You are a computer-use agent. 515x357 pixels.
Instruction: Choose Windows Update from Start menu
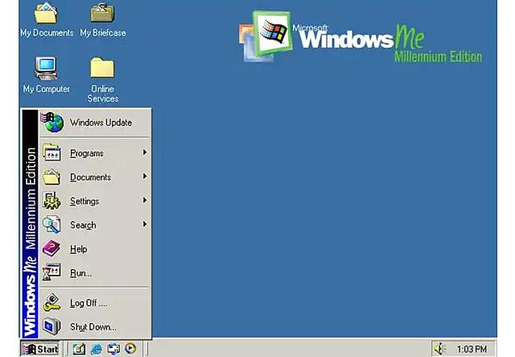point(95,122)
